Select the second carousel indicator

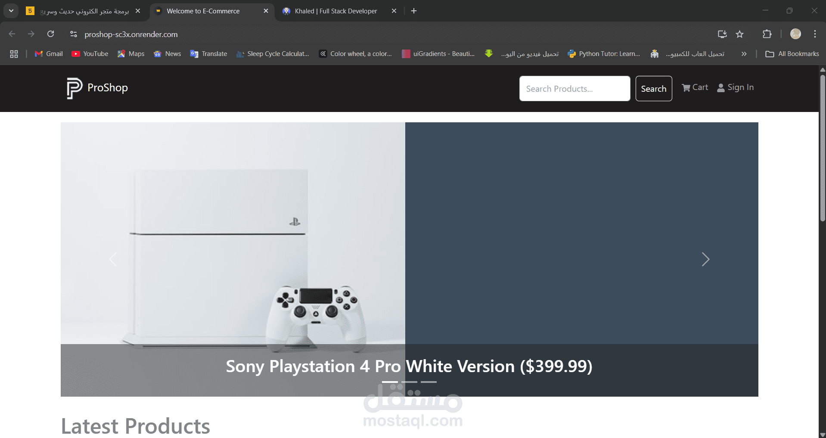point(410,382)
